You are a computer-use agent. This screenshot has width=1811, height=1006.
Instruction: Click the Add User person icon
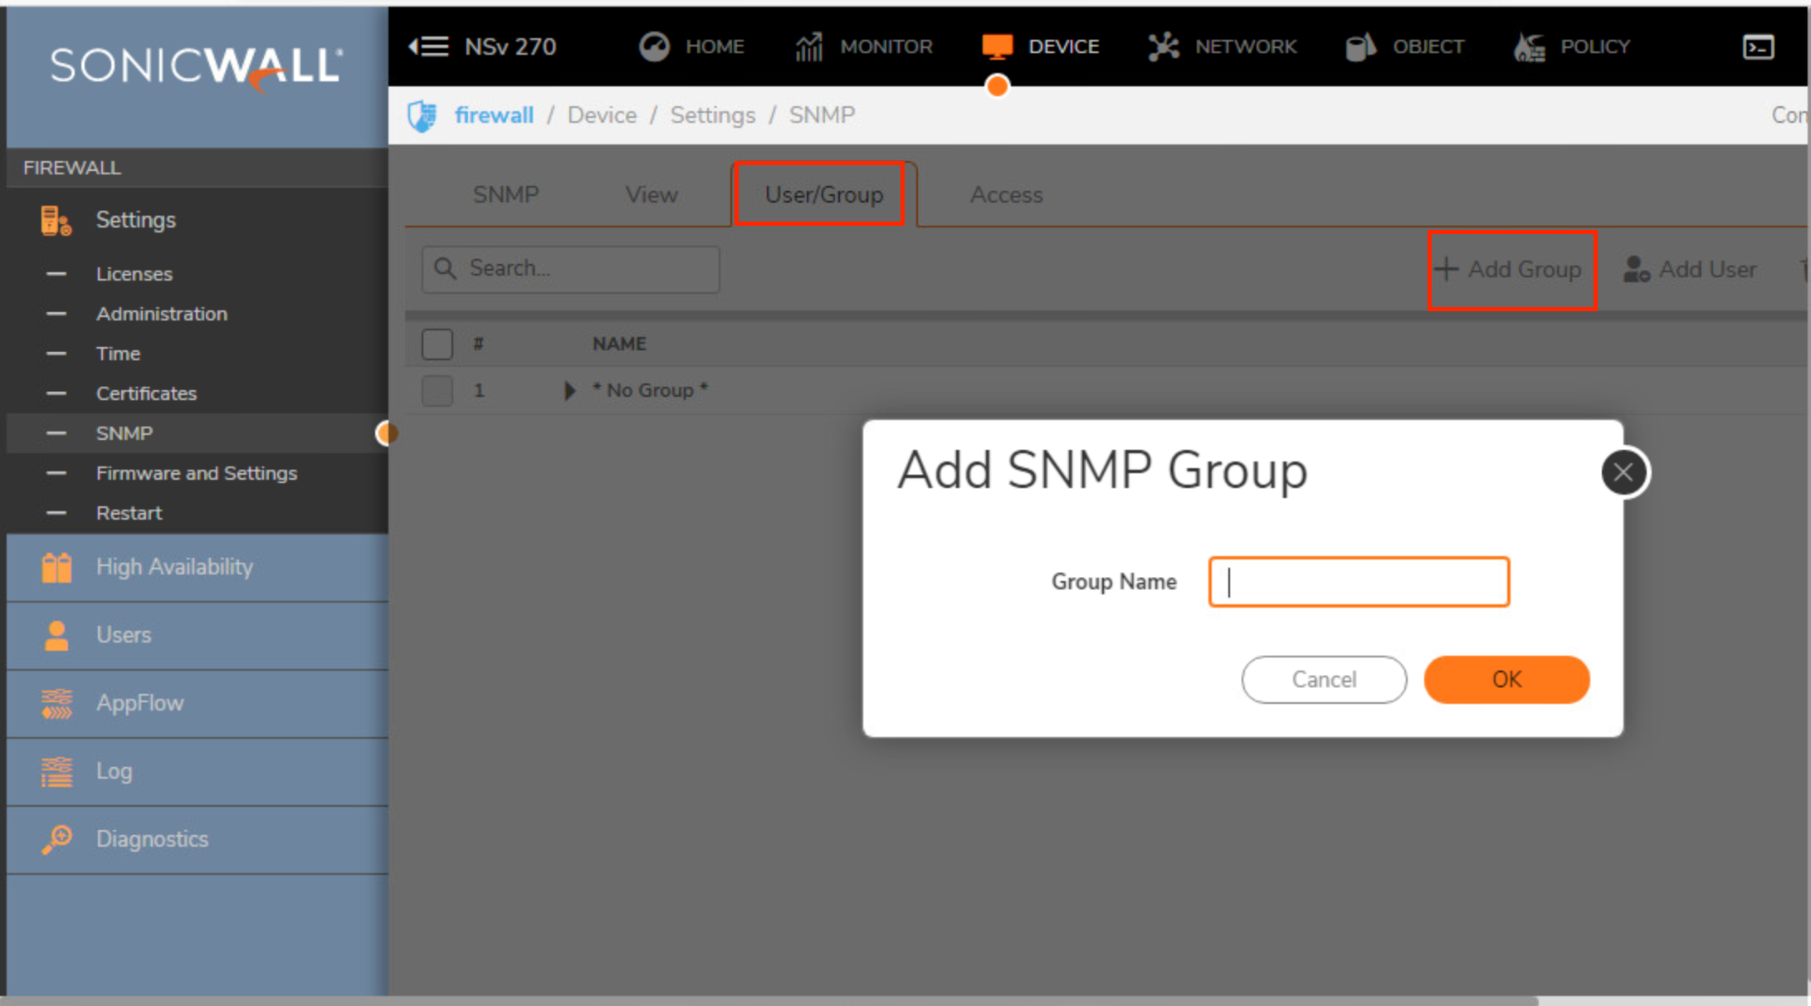point(1636,269)
